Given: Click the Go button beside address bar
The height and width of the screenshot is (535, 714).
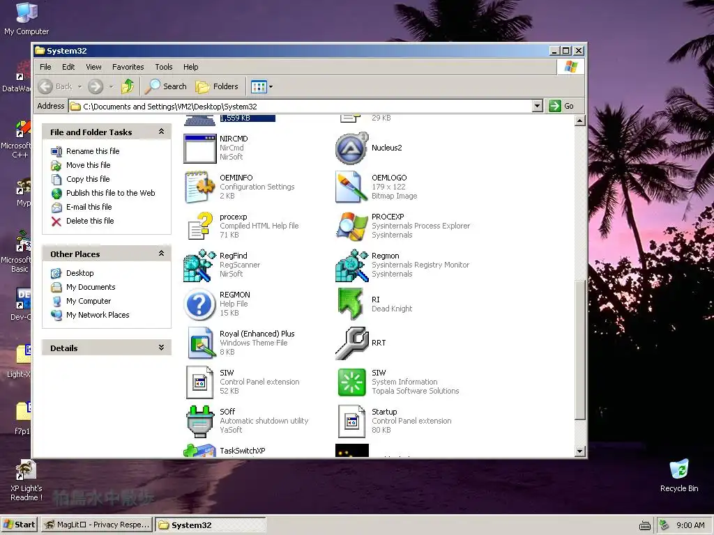Looking at the screenshot, I should click(x=561, y=106).
